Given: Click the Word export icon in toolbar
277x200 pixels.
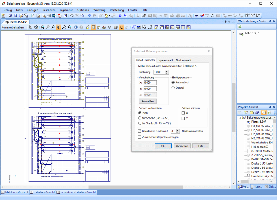Looking at the screenshot, I should 54,16.
